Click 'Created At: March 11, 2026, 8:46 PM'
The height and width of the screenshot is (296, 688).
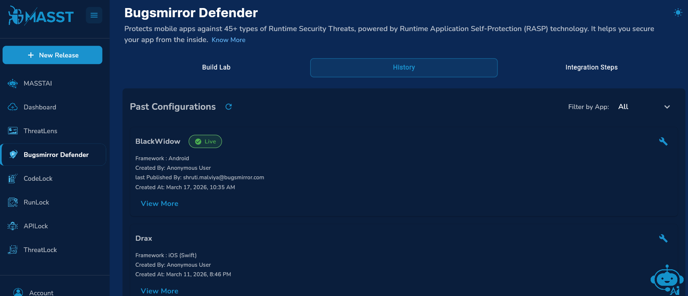click(x=183, y=274)
